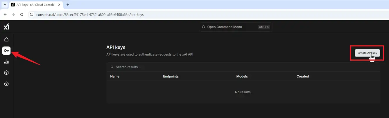The width and height of the screenshot is (389, 118).
Task: Click the 'No results.' message
Action: point(243,92)
